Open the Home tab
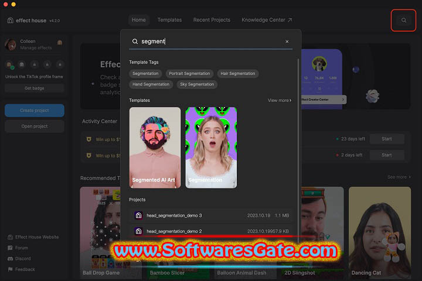The height and width of the screenshot is (281, 422). point(138,20)
